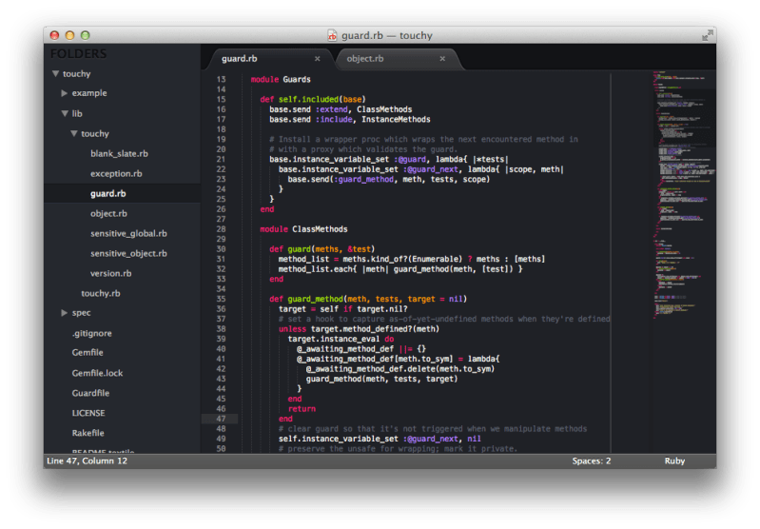Open blank_slate.rb in sidebar
Image resolution: width=760 pixels, height=529 pixels.
[119, 154]
